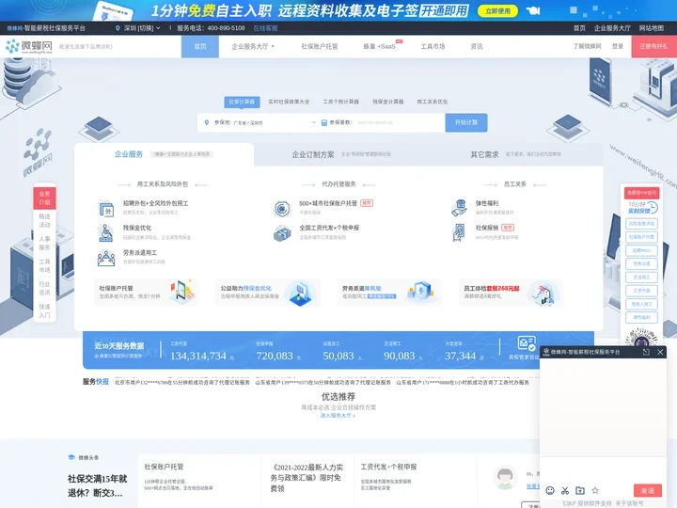Viewport: 677px width, 508px height.
Task: Open 社保账户托管 in navigation
Action: [320, 46]
